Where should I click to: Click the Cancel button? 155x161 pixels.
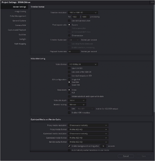pyautogui.click(x=126, y=156)
